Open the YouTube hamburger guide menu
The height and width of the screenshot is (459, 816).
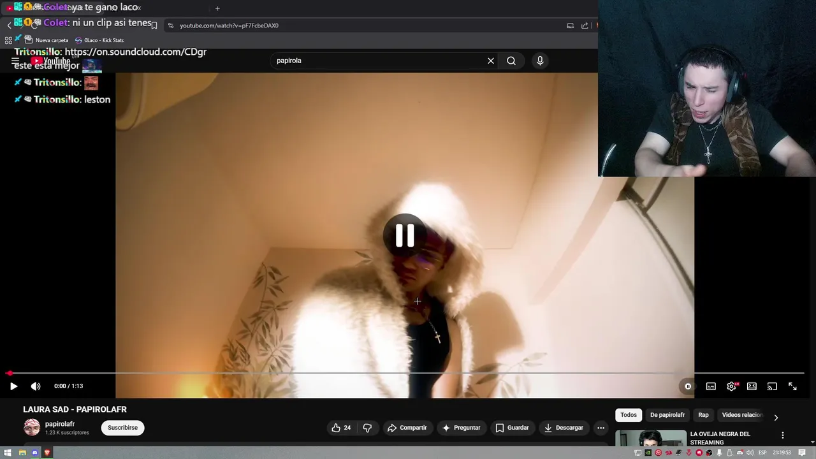pos(15,61)
